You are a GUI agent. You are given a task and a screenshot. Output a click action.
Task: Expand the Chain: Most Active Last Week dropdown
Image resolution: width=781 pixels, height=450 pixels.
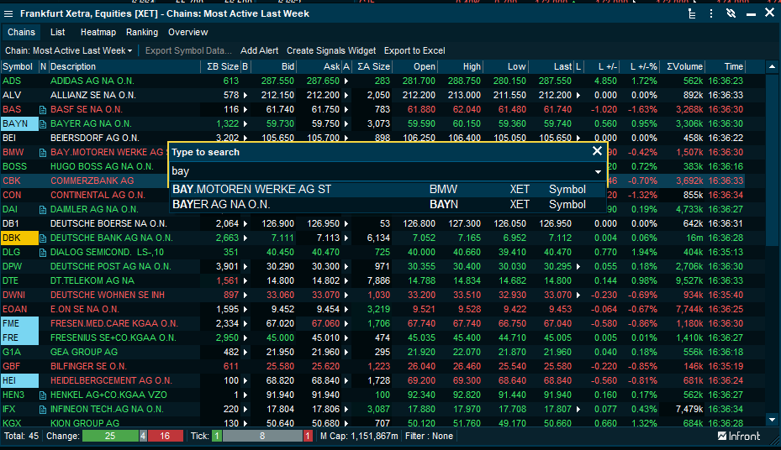click(x=69, y=50)
